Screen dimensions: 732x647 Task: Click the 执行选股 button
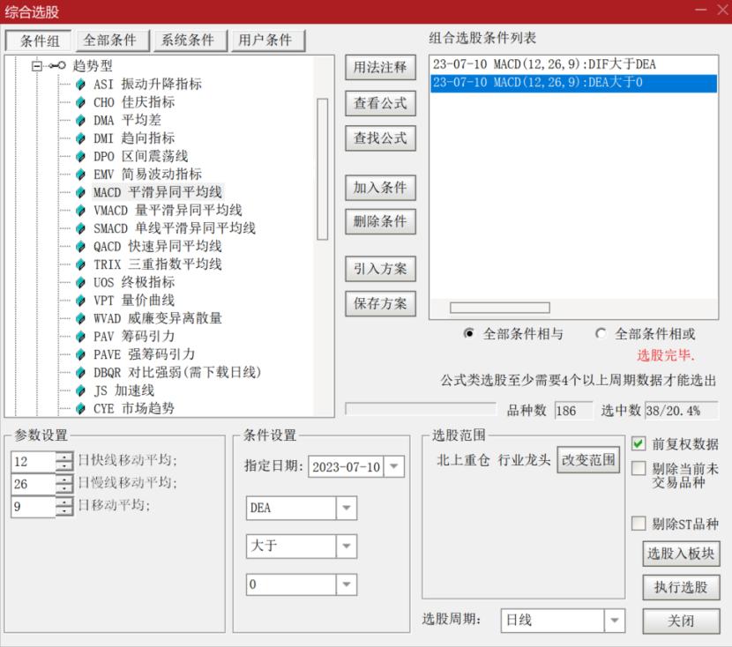pos(680,586)
